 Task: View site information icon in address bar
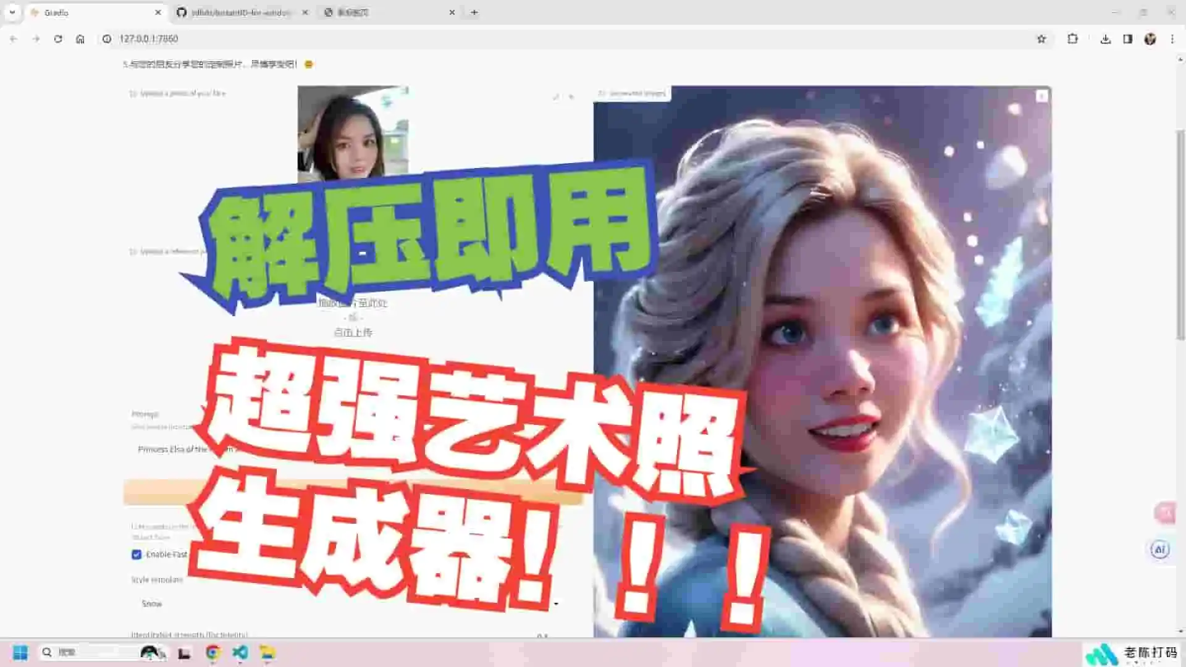(x=107, y=39)
